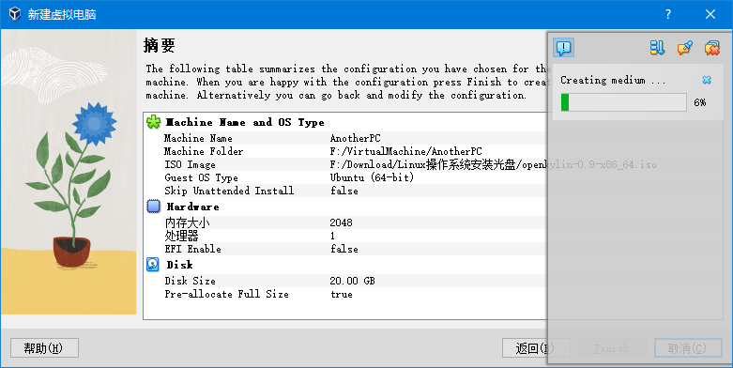733x368 pixels.
Task: Click the 帮助(H) help button
Action: click(x=44, y=348)
